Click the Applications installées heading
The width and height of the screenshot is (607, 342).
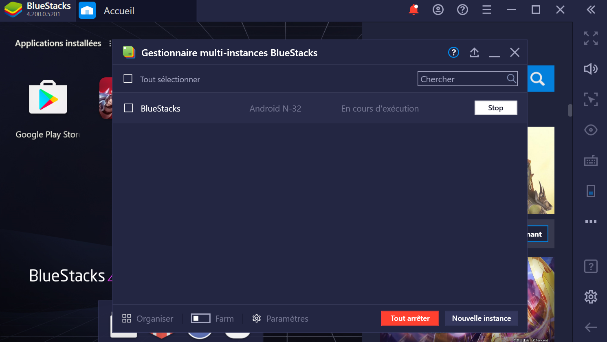point(58,43)
